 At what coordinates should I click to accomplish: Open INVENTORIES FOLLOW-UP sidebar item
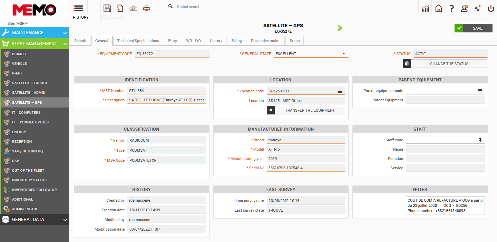point(35,190)
